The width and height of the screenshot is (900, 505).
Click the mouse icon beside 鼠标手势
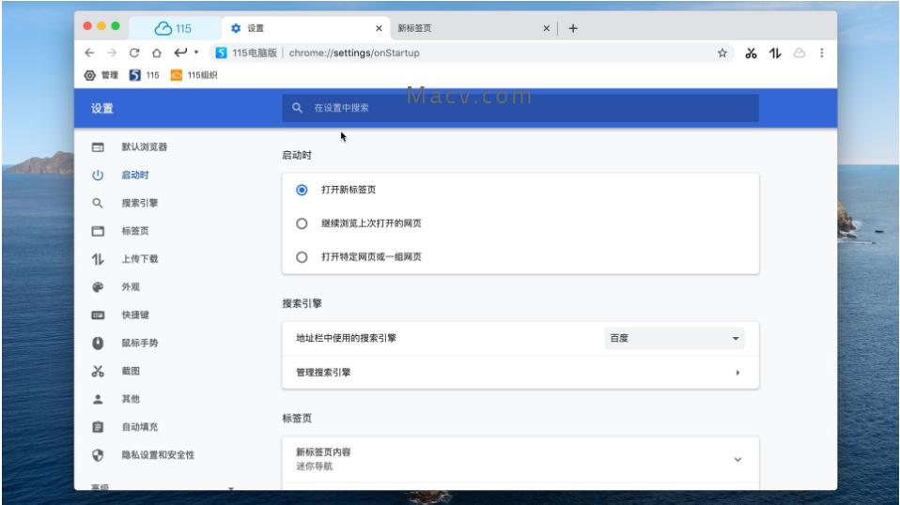click(x=98, y=343)
